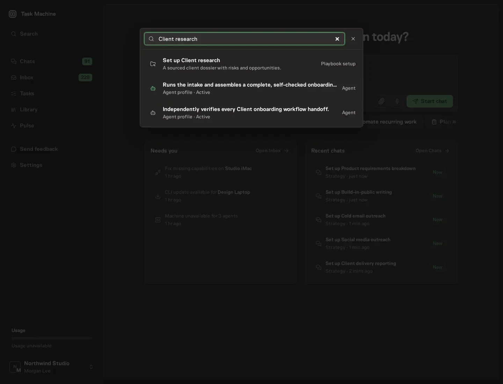Image resolution: width=503 pixels, height=384 pixels.
Task: Click the Northwind Studio NM avatar icon
Action: click(x=15, y=367)
